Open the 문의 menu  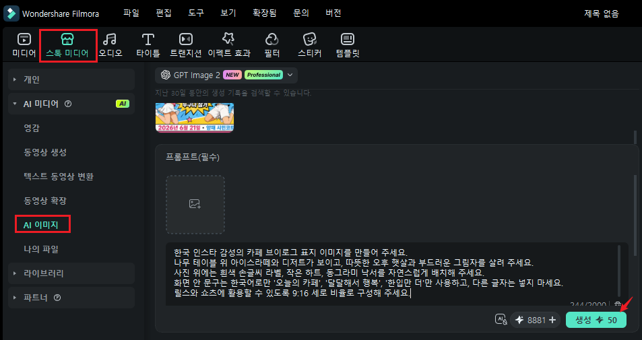(x=301, y=13)
